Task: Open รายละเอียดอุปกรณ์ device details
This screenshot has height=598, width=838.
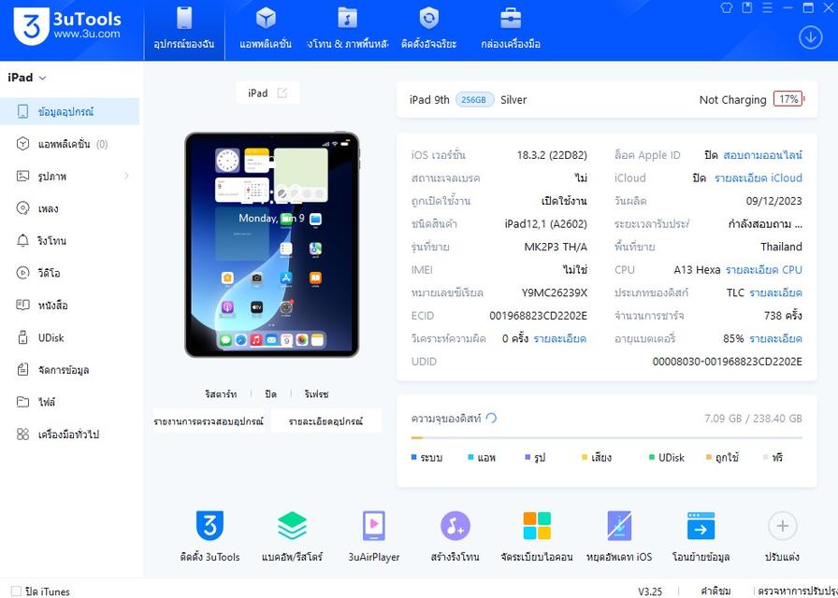Action: [326, 421]
